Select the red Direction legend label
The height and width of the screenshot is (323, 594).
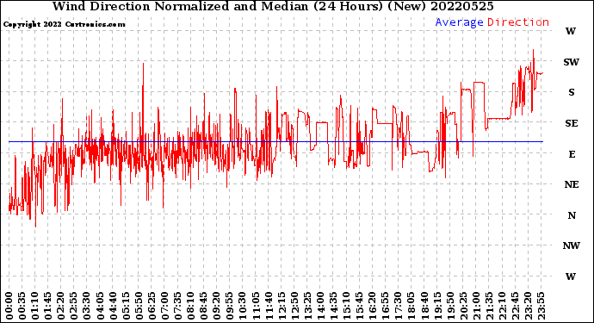(x=518, y=22)
